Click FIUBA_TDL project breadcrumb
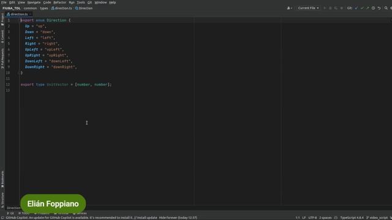Screen dimensions: 392x220 [11, 8]
